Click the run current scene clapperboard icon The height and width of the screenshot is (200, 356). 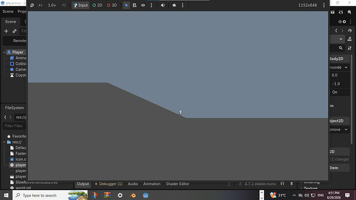[333, 12]
